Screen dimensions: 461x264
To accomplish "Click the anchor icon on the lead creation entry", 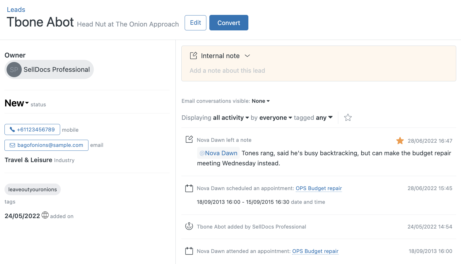I will [189, 226].
